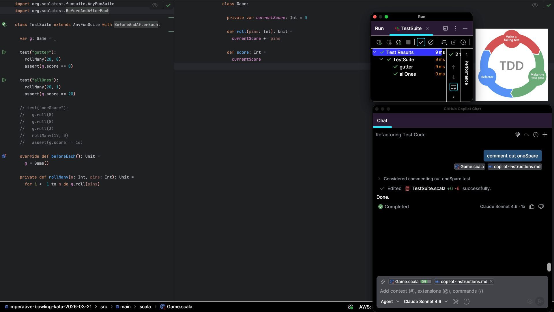Screen dimensions: 554x312
Task: Expand 'Considered commenting out oneSpare test' section
Action: click(379, 179)
